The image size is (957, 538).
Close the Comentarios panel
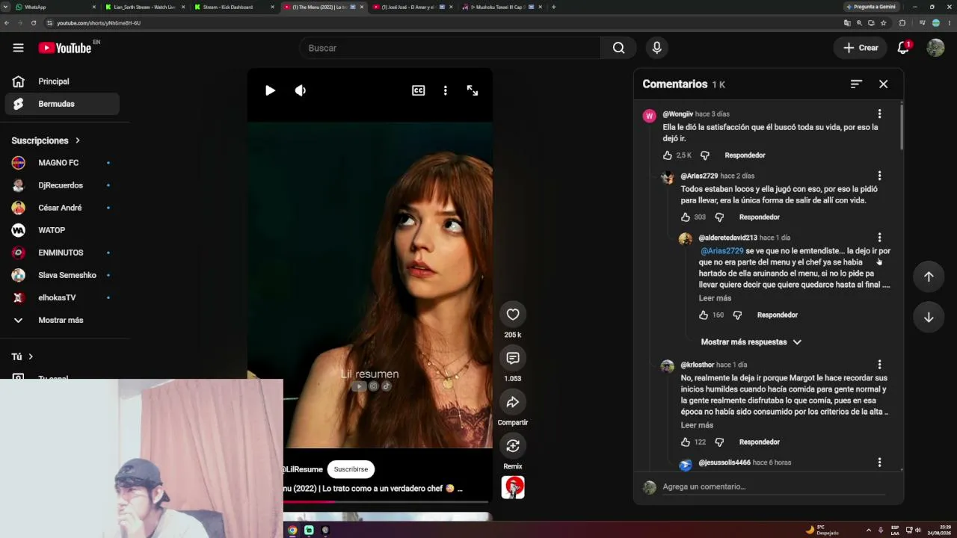883,84
